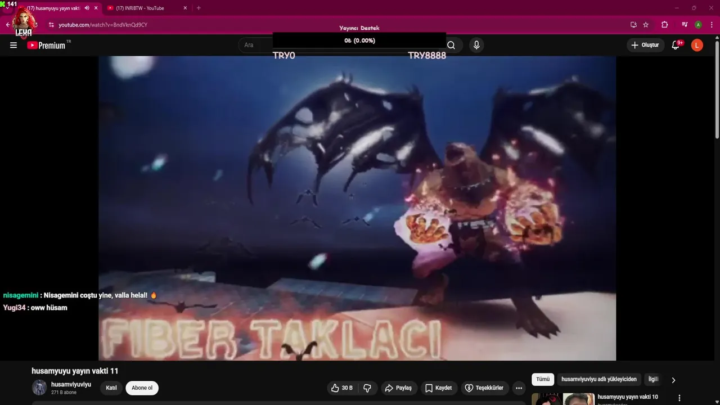This screenshot has width=720, height=405.
Task: Like the video showing 30 B
Action: 343,388
